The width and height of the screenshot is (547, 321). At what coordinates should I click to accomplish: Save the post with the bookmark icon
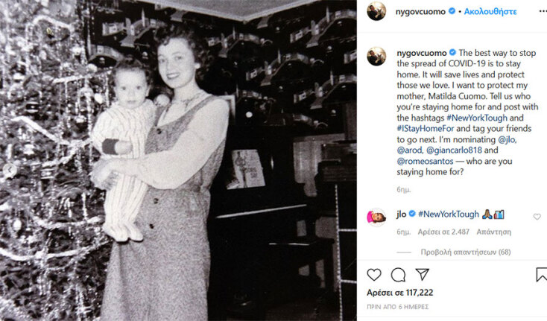pos(542,275)
